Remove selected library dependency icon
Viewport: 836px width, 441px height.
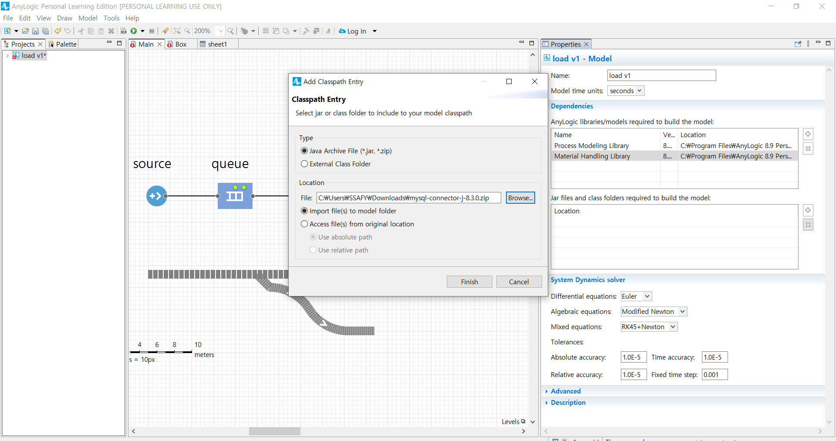(x=808, y=148)
